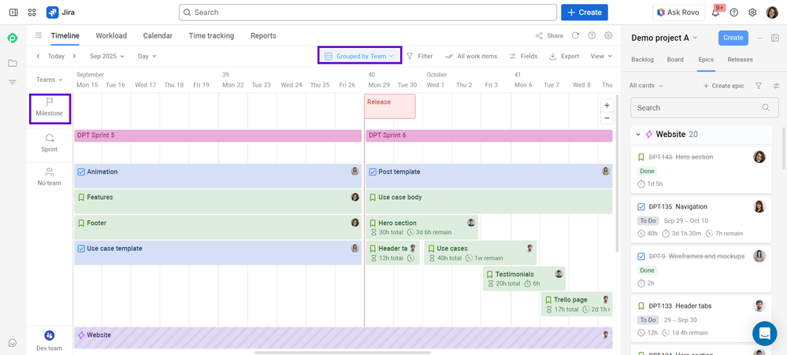Toggle the Use case template checkbox
The height and width of the screenshot is (355, 787).
(81, 248)
